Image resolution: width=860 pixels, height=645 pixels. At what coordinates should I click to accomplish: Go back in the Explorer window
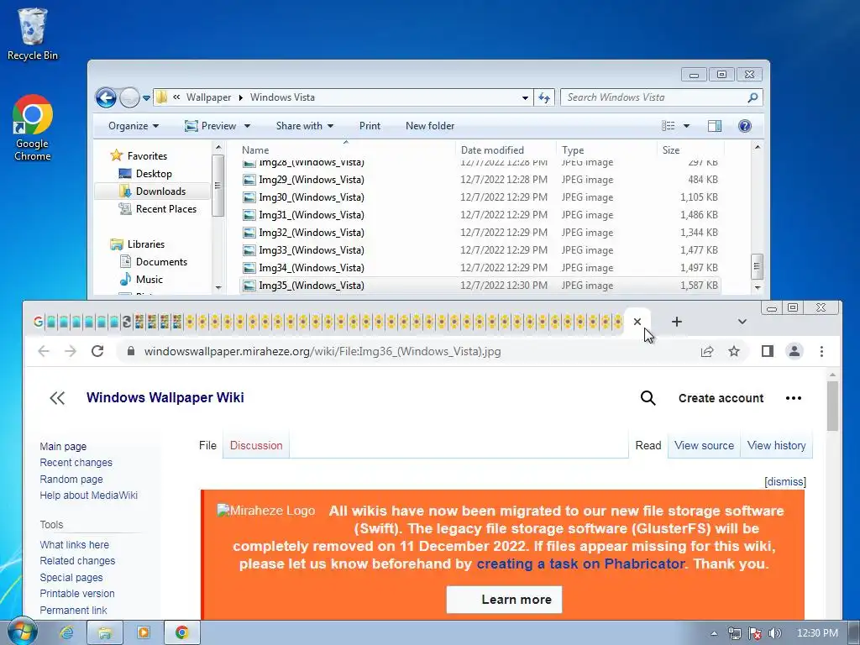[106, 97]
